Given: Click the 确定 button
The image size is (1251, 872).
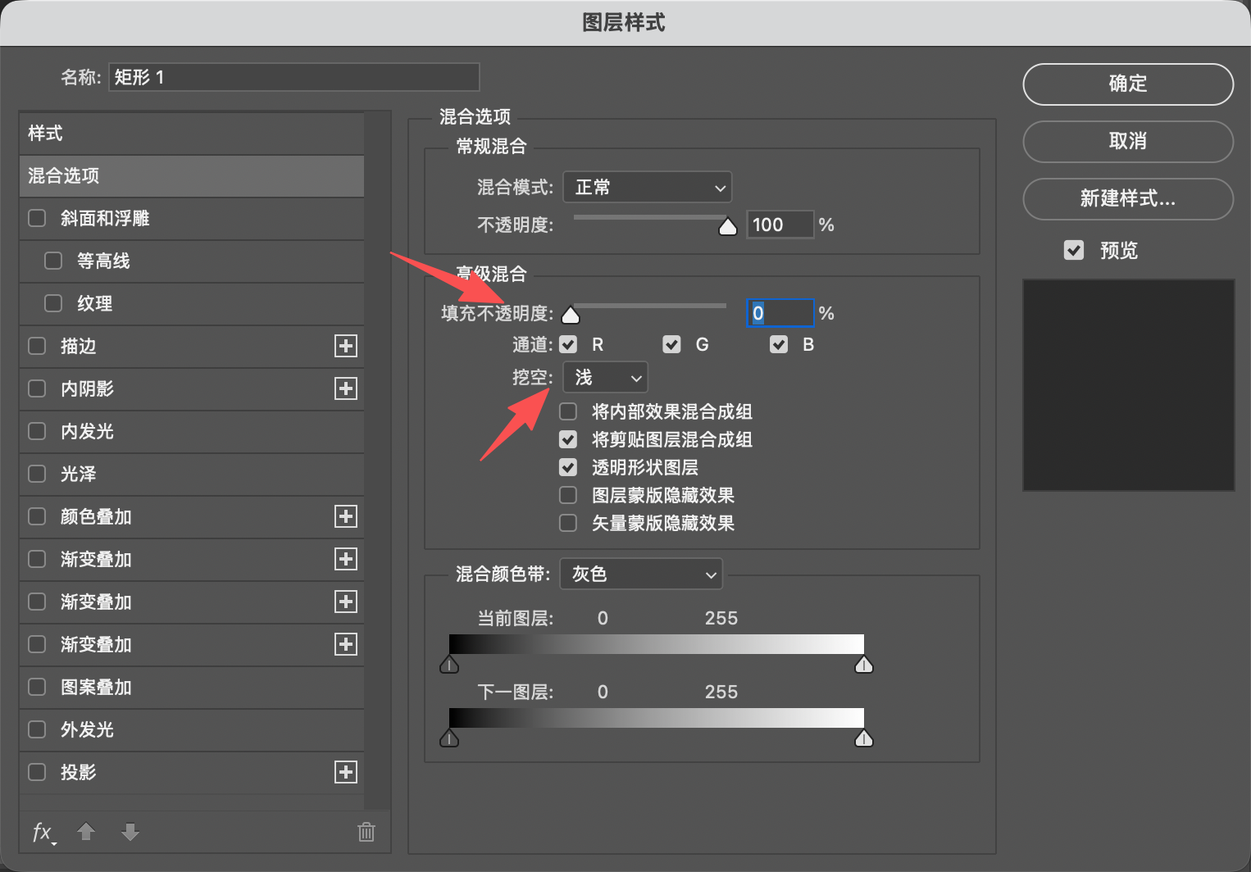Looking at the screenshot, I should [x=1128, y=84].
